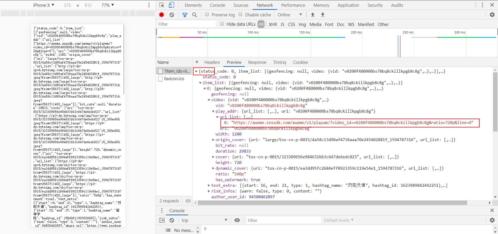Toggle the network filter funnel icon
Viewport: 498px width, 234px height.
click(x=185, y=15)
